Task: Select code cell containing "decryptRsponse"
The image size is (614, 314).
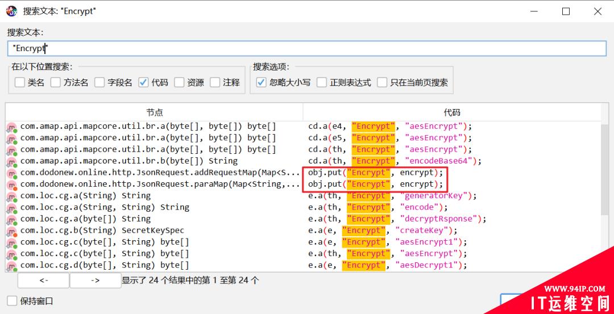Action: [397, 219]
